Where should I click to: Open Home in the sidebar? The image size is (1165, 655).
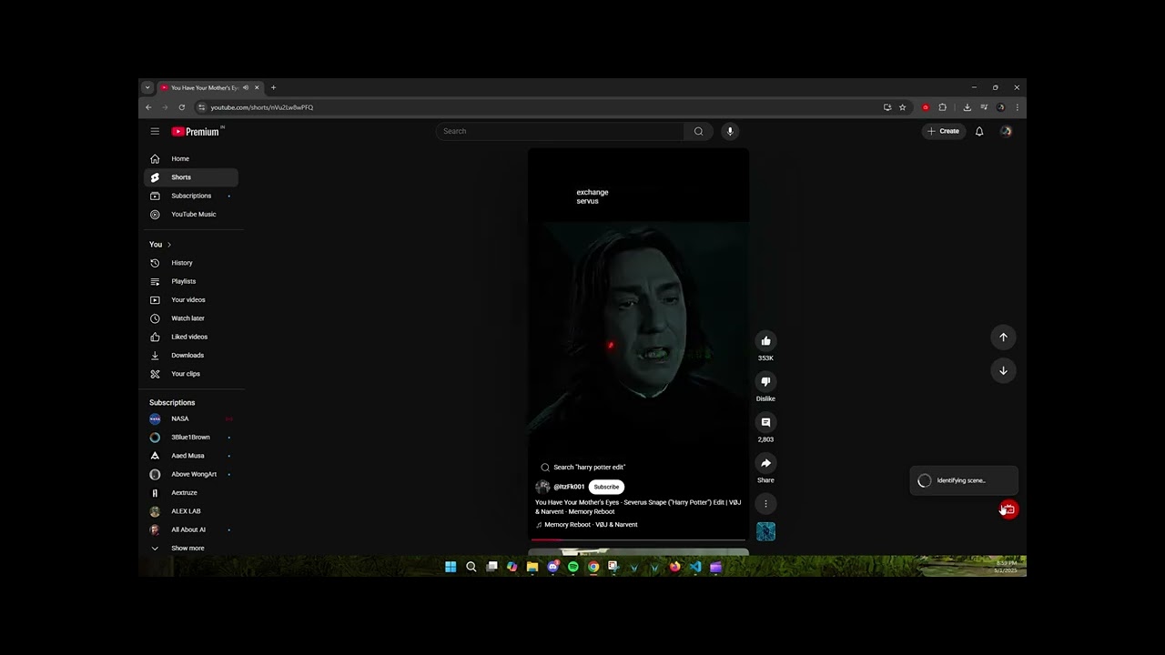tap(191, 158)
